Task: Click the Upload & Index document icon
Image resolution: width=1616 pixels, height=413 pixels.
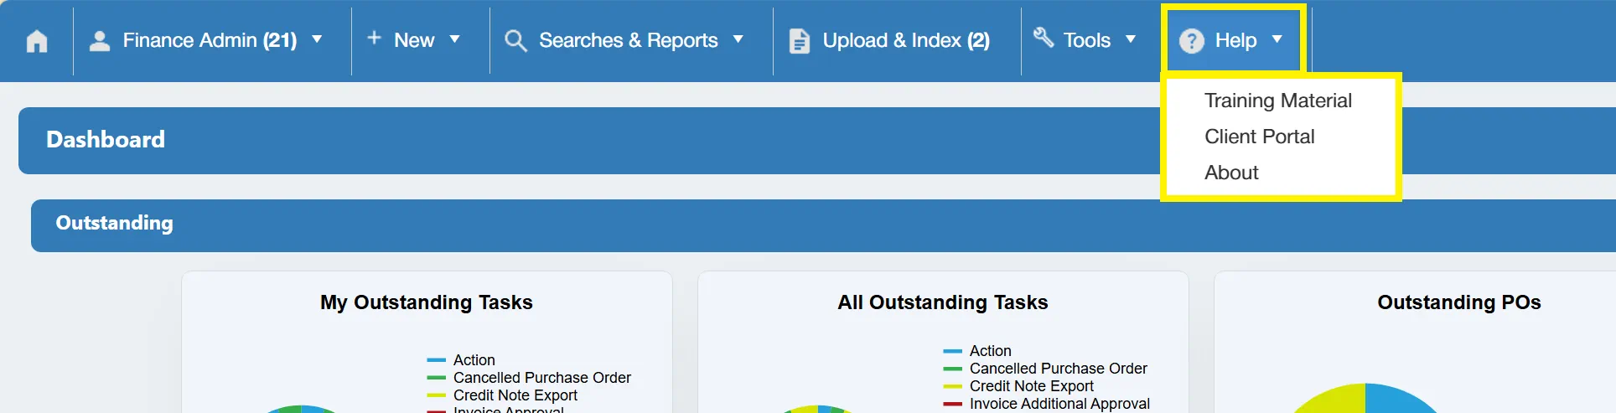Action: (800, 41)
